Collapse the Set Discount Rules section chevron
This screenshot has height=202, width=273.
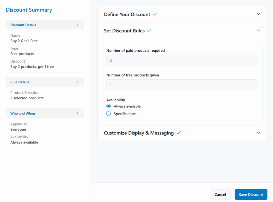tap(258, 31)
